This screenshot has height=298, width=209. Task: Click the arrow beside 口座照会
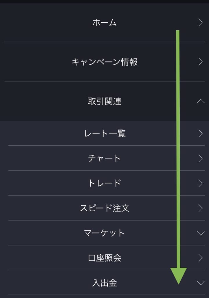tap(200, 258)
